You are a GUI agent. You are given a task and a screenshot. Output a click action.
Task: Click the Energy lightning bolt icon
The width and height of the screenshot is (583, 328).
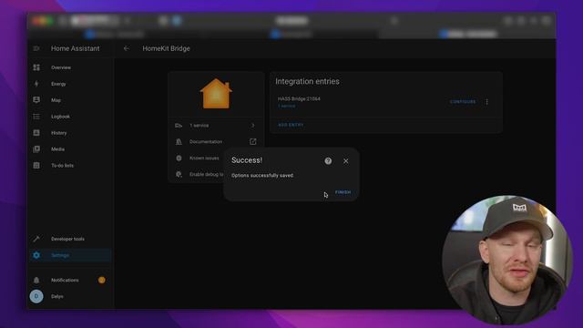(36, 84)
